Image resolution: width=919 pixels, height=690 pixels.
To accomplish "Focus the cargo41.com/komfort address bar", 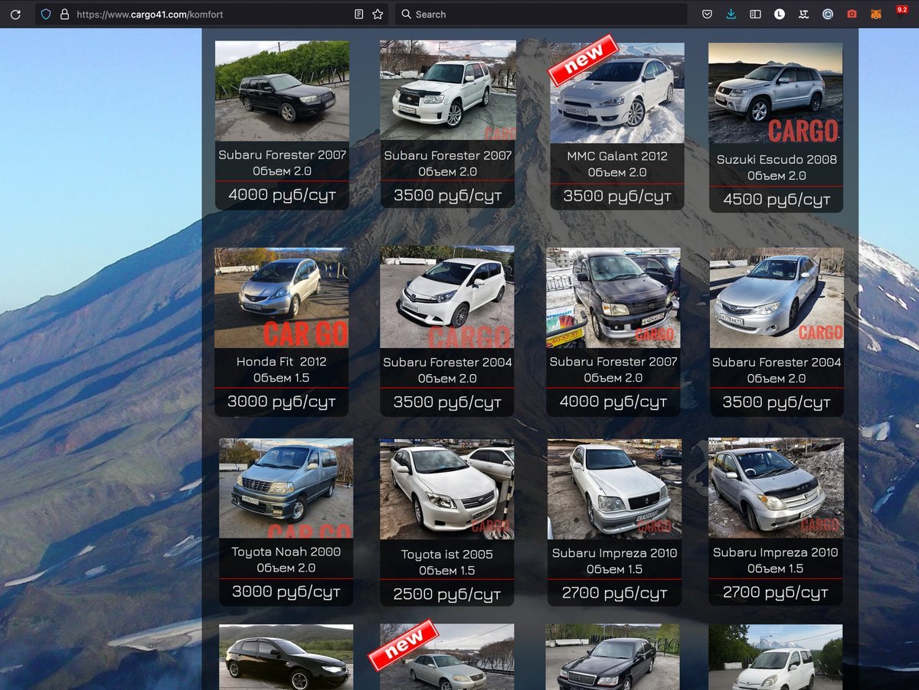I will tap(211, 15).
